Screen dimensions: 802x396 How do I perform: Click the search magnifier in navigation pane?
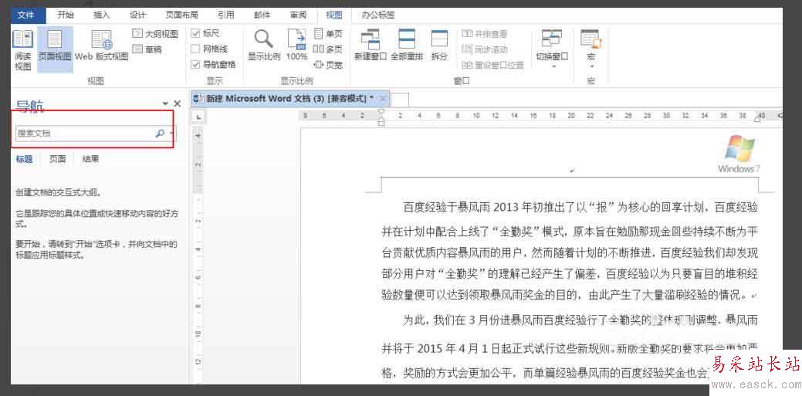(160, 133)
